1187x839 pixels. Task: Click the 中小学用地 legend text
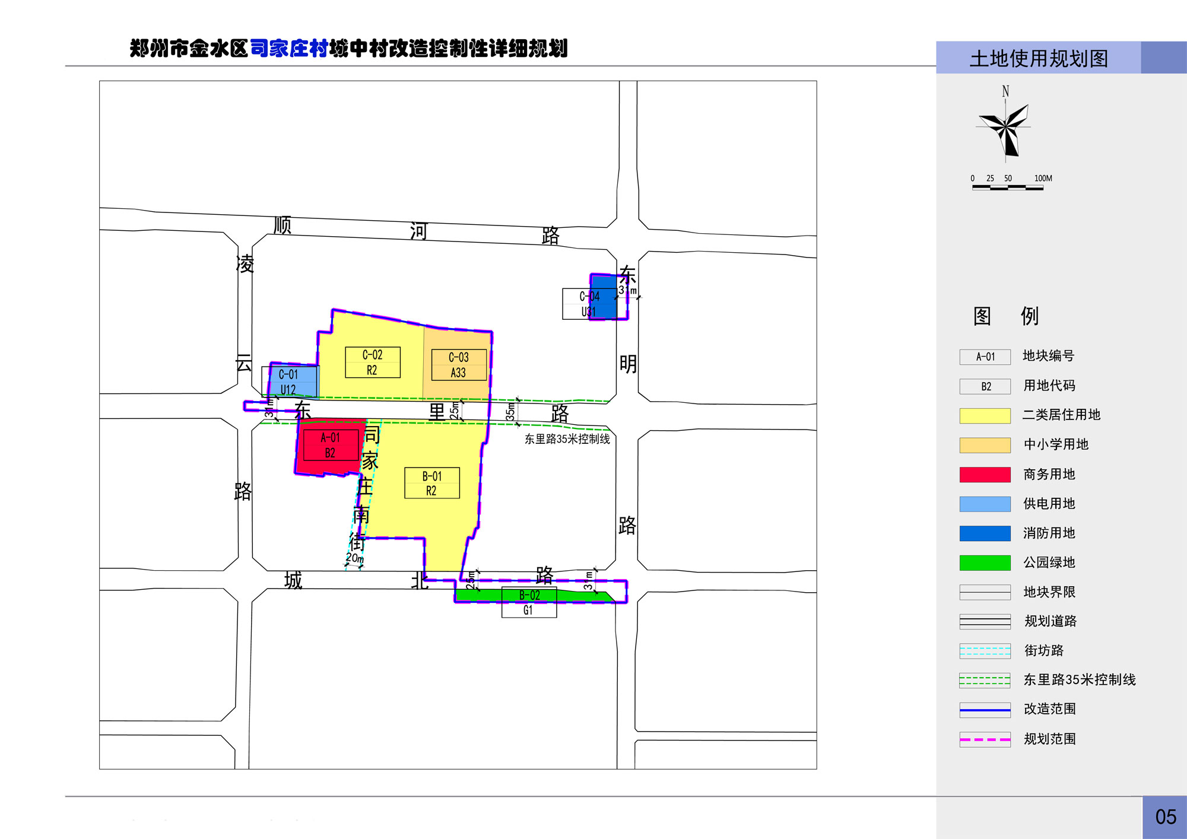[x=1056, y=444]
